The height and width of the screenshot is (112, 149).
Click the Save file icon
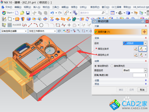coord(28,13)
